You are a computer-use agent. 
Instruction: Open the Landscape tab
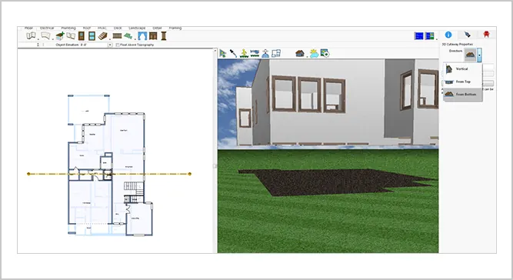tap(137, 28)
